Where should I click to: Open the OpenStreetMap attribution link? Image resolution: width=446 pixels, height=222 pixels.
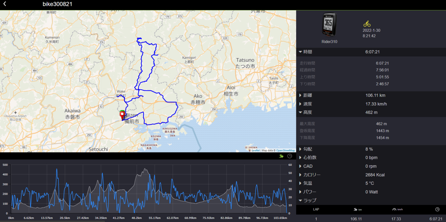285,151
